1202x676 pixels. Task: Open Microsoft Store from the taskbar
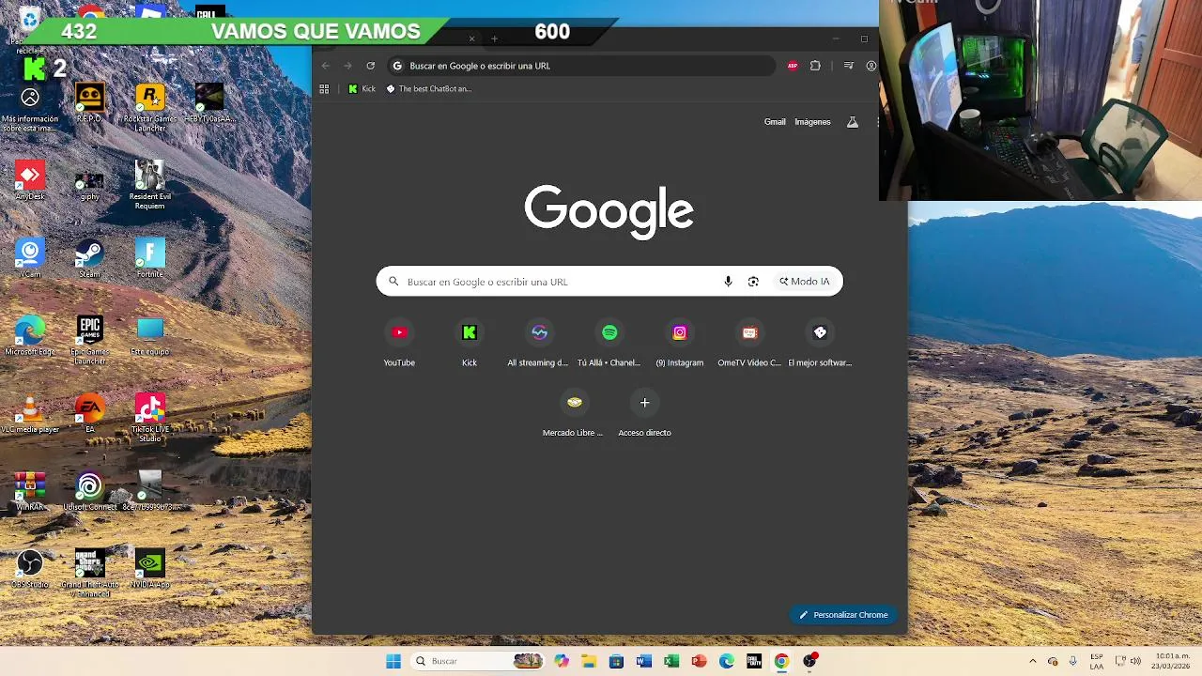tap(616, 661)
